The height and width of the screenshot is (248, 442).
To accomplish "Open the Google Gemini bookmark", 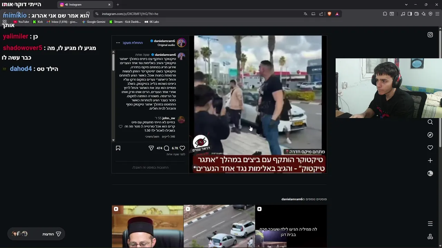I will pos(94,22).
